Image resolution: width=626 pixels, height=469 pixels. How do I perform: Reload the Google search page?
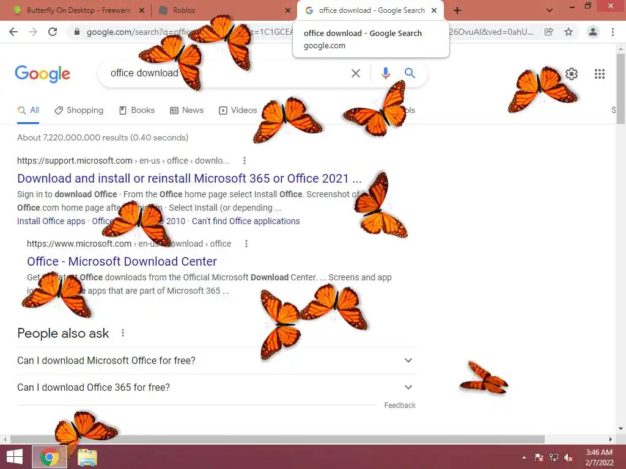pos(53,32)
